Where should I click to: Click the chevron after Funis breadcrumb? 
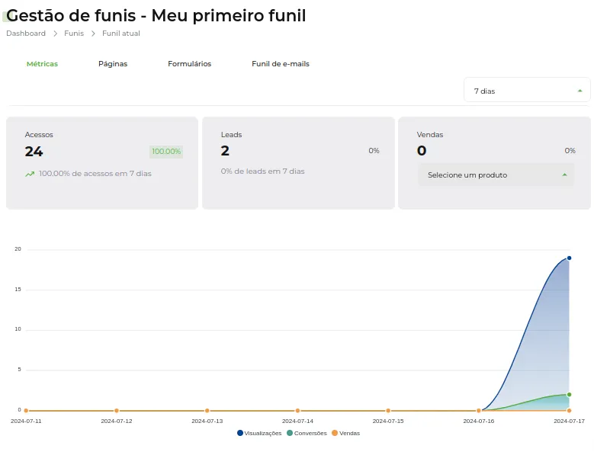click(x=93, y=34)
